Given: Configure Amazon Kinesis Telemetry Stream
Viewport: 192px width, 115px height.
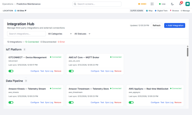Looking at the screenshot, I should pyautogui.click(x=35, y=102).
